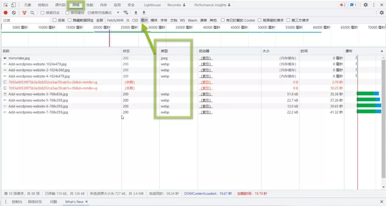Viewport: 386px width, 206px height.
Task: Check the blocked cookies checkbox
Action: [222, 20]
